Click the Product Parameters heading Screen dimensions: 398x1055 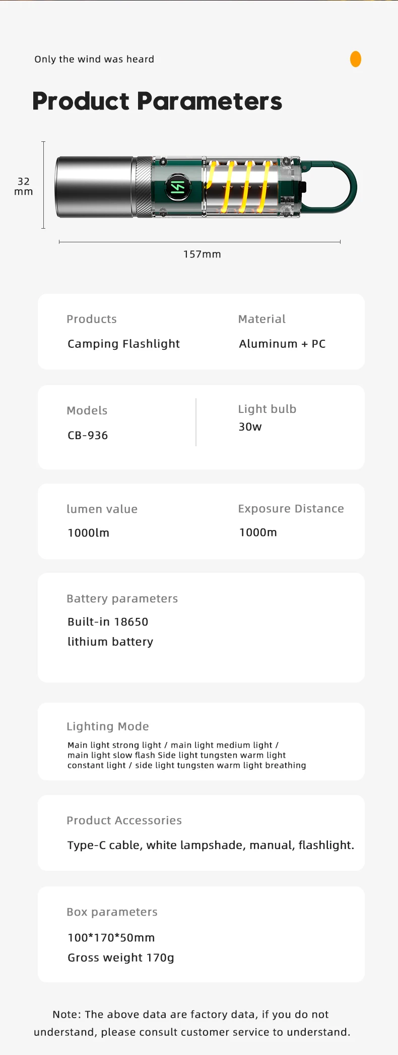pyautogui.click(x=157, y=101)
